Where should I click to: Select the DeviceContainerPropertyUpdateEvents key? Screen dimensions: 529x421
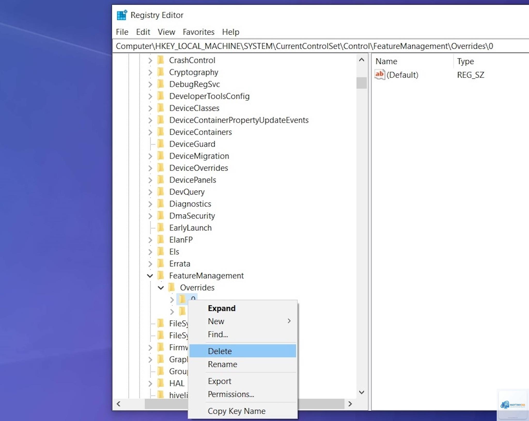(x=239, y=120)
